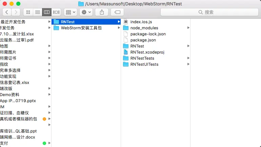Screen dimensions: 261x147
Task: Switch to icon grid view
Action: tap(28, 12)
